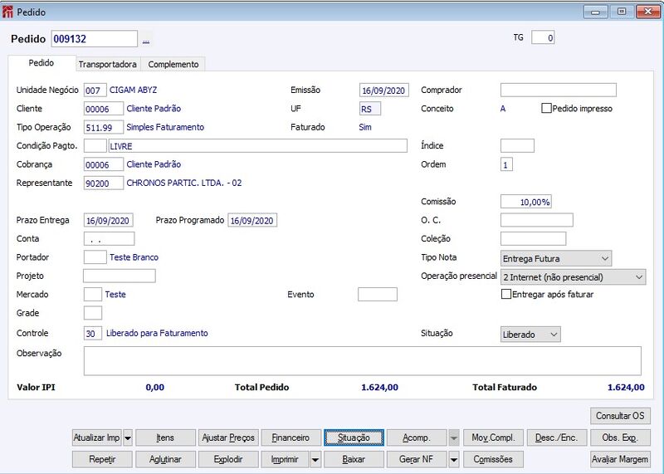
Task: Click the Comissões button
Action: (493, 459)
